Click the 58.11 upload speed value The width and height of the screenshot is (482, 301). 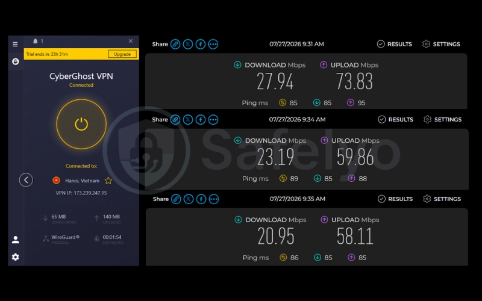(355, 236)
